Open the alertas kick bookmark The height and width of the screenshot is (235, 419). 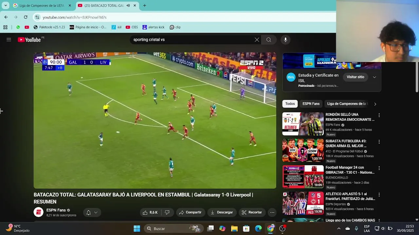[154, 27]
